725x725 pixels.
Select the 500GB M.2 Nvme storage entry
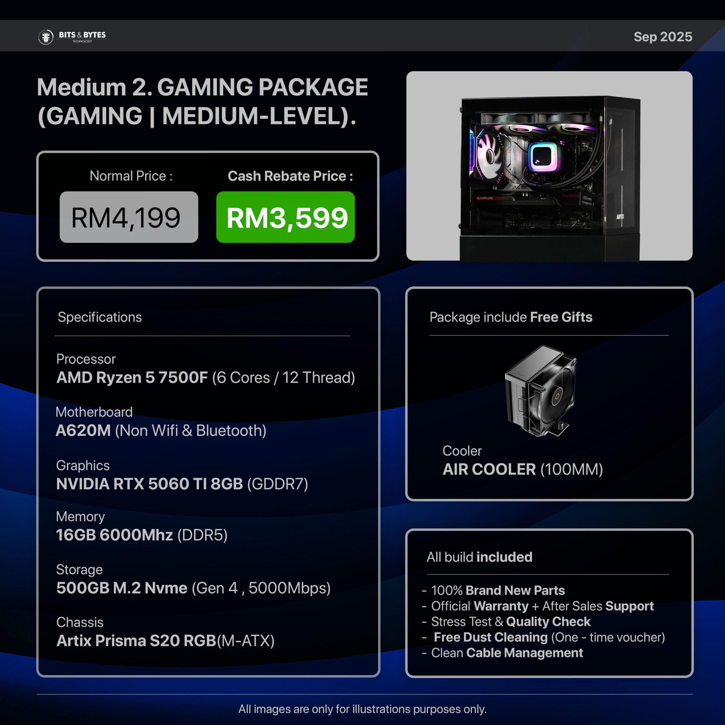[193, 588]
